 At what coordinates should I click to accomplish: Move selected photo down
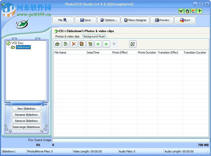click(x=98, y=44)
